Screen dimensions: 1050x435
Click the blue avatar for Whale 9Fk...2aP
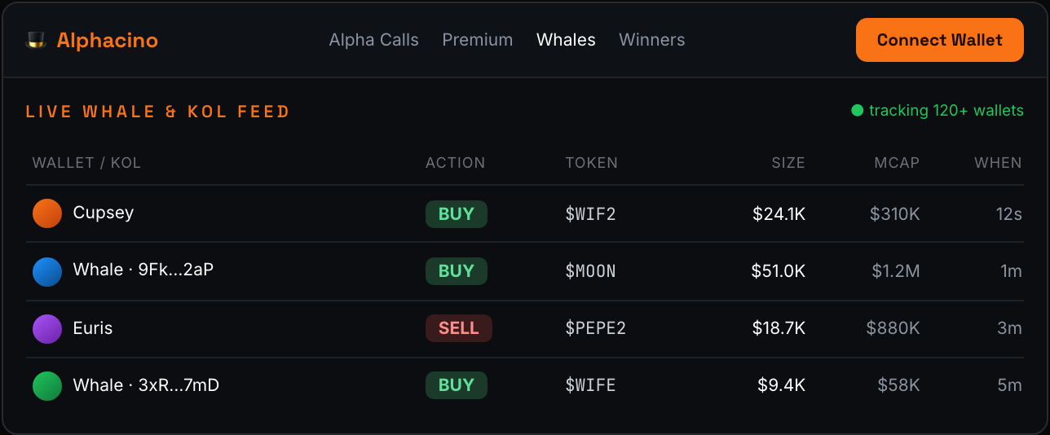pos(47,271)
